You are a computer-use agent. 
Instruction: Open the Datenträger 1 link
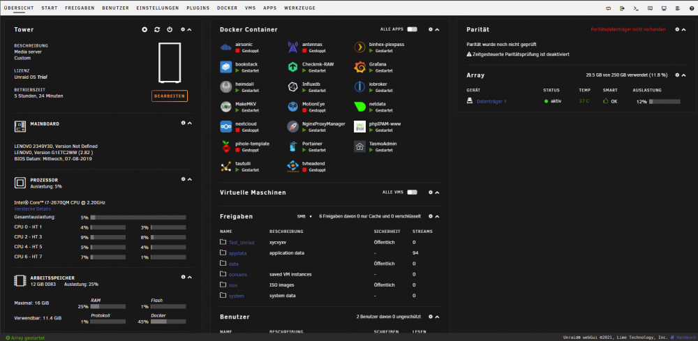pyautogui.click(x=491, y=101)
